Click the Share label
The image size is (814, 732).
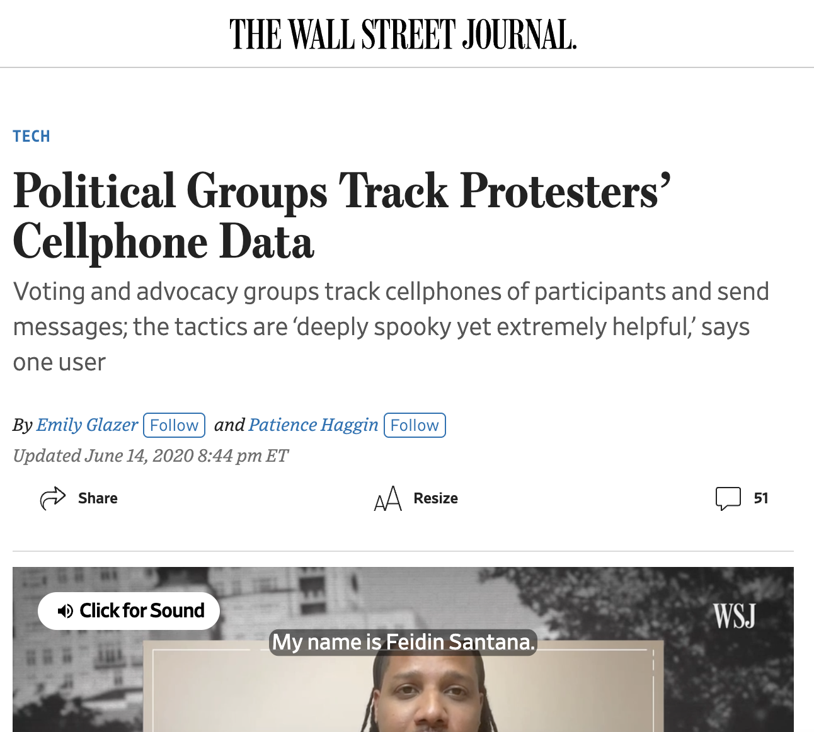coord(98,498)
